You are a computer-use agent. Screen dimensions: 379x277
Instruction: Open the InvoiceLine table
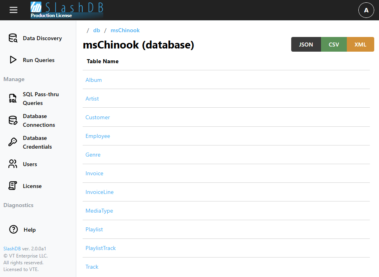[x=100, y=192]
